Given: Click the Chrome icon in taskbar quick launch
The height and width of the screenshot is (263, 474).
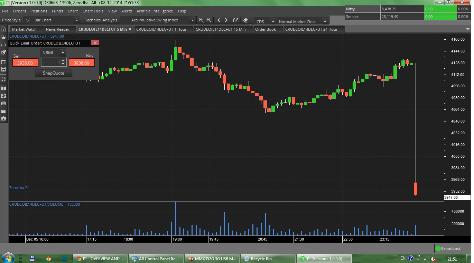Looking at the screenshot, I should pyautogui.click(x=48, y=259).
